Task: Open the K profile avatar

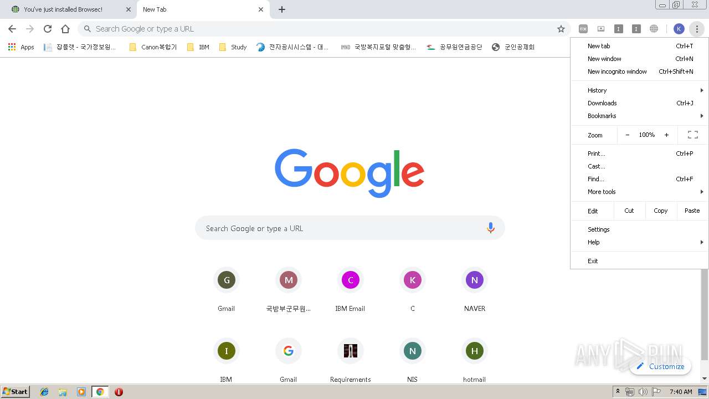Action: (x=679, y=29)
